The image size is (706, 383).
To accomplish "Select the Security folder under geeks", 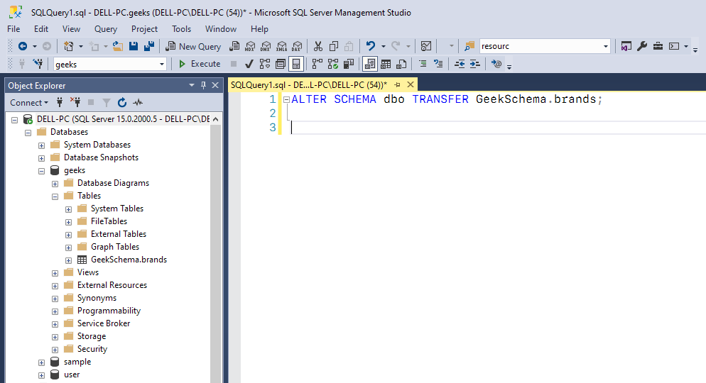I will pyautogui.click(x=92, y=349).
